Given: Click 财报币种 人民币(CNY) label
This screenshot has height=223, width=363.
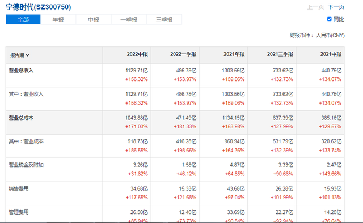Looking at the screenshot, I should 317,35.
